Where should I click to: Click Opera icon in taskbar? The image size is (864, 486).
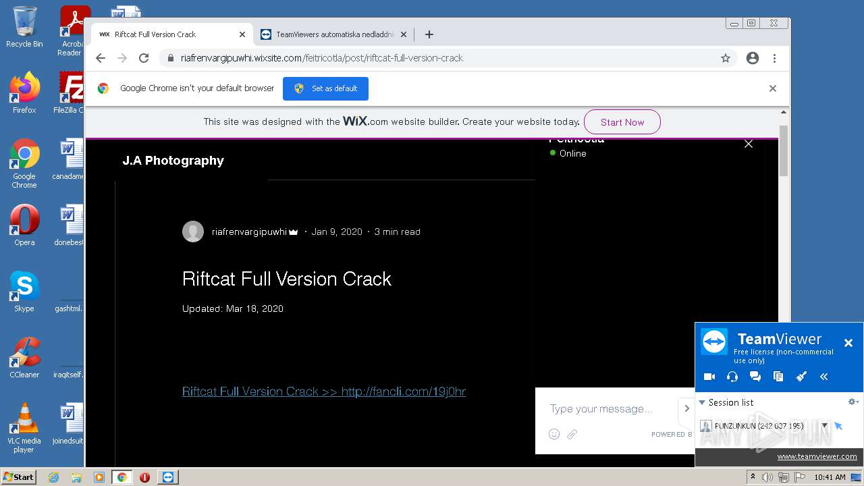pyautogui.click(x=144, y=477)
